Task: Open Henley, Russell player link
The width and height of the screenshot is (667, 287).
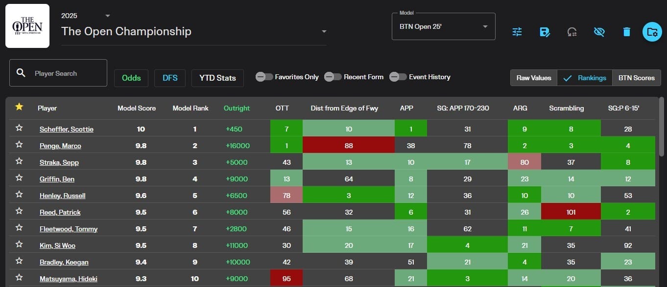Action: (x=63, y=196)
